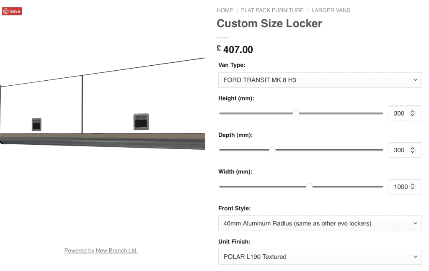Click the Height value input field
Image resolution: width=429 pixels, height=271 pixels.
pos(399,113)
